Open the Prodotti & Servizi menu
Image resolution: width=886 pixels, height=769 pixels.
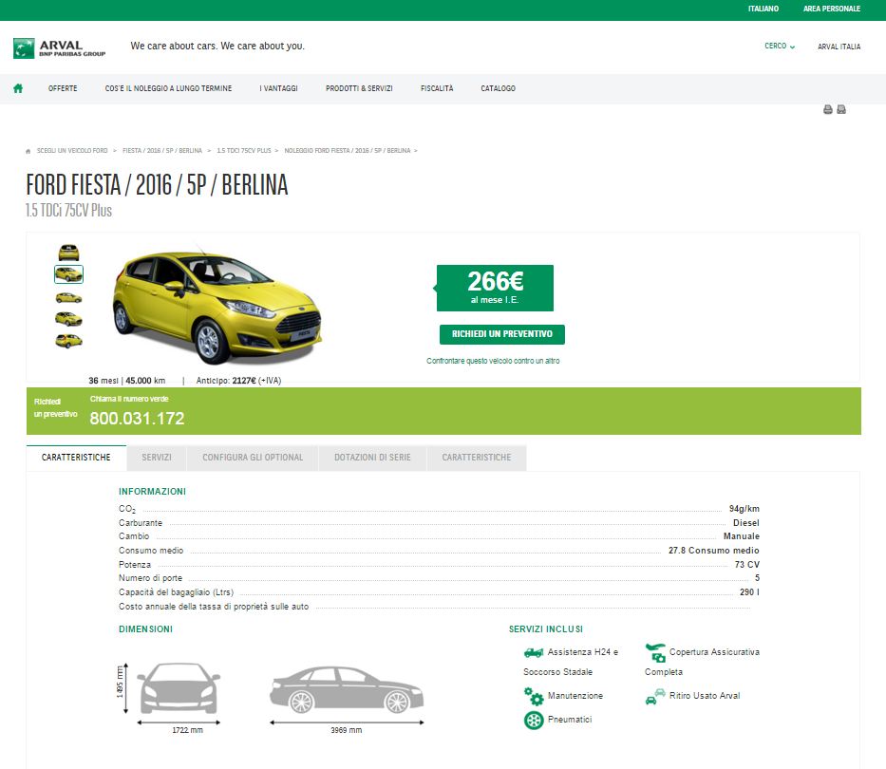359,88
